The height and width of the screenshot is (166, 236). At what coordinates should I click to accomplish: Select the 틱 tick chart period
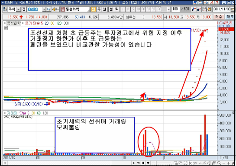pyautogui.click(x=116, y=10)
